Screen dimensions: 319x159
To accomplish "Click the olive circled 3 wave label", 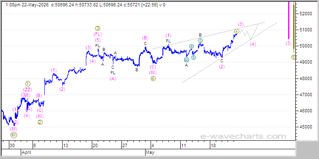I will click(x=98, y=28).
